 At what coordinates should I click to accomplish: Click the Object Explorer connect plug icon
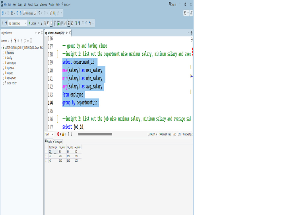point(12,41)
